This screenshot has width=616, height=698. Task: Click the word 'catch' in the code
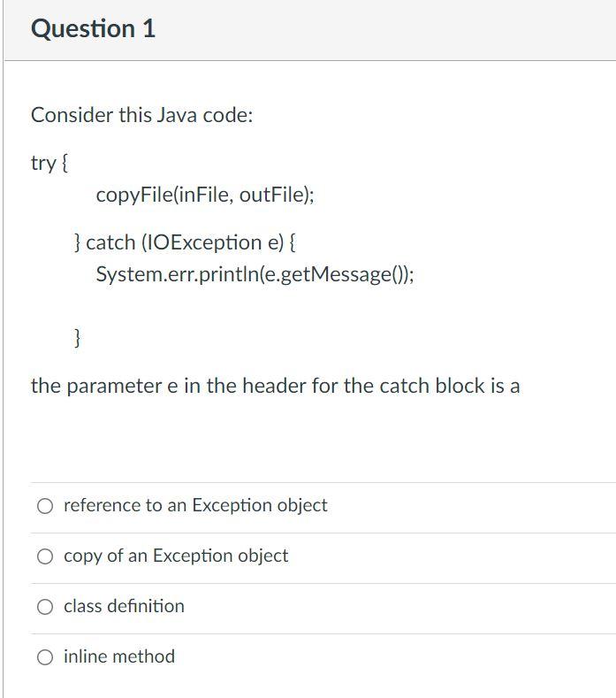(x=110, y=242)
